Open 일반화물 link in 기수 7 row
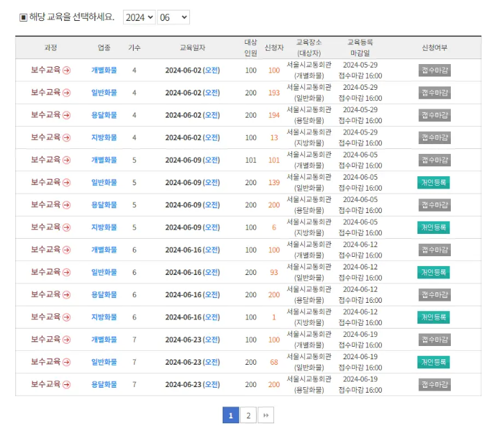 pyautogui.click(x=104, y=362)
